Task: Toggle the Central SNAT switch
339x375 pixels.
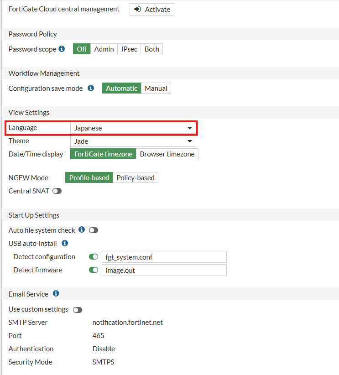Action: coord(57,191)
